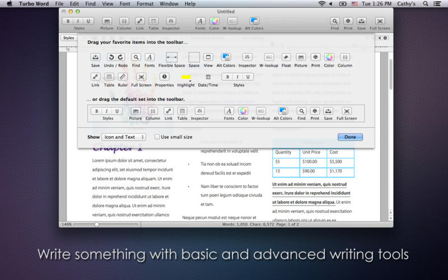Viewport: 448px width, 280px height.
Task: Click the Done button
Action: (350, 137)
